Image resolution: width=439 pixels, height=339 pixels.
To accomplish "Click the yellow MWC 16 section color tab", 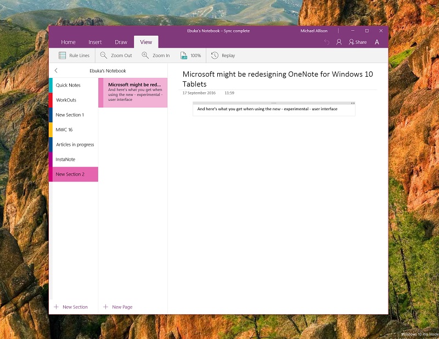I will coord(50,129).
